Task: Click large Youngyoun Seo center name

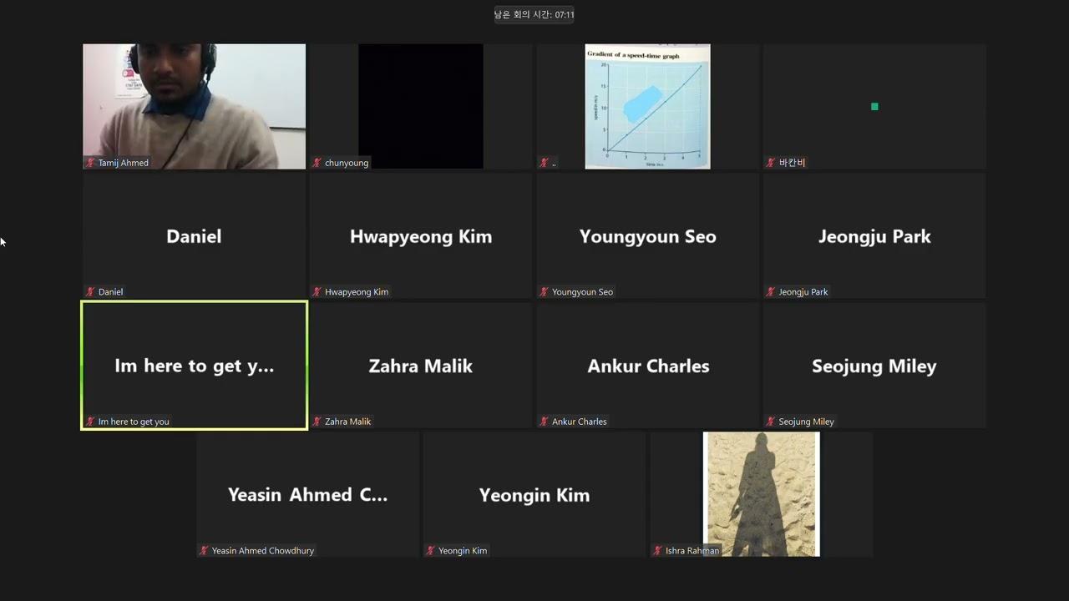Action: 648,237
